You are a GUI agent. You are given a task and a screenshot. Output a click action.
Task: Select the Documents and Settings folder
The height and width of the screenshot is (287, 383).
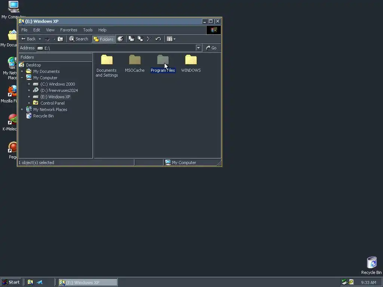click(x=107, y=66)
